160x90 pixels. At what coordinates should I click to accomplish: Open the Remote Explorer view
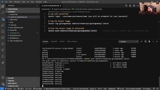click(x=3, y=31)
